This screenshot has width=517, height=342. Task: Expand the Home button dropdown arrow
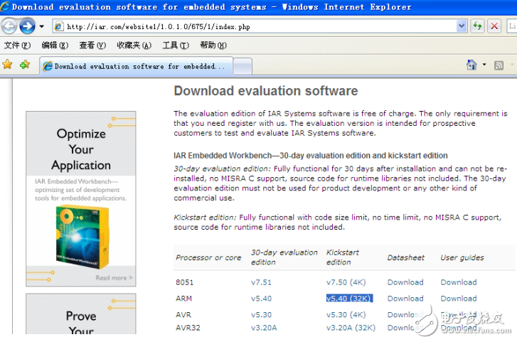[x=484, y=65]
